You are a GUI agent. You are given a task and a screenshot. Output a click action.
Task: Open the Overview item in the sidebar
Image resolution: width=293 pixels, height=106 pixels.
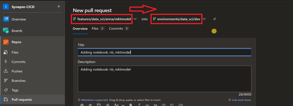click(19, 19)
